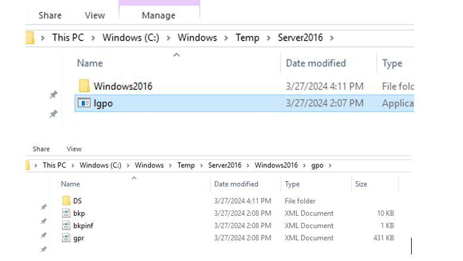
Task: Click the Windows2016 folder icon
Action: click(84, 86)
